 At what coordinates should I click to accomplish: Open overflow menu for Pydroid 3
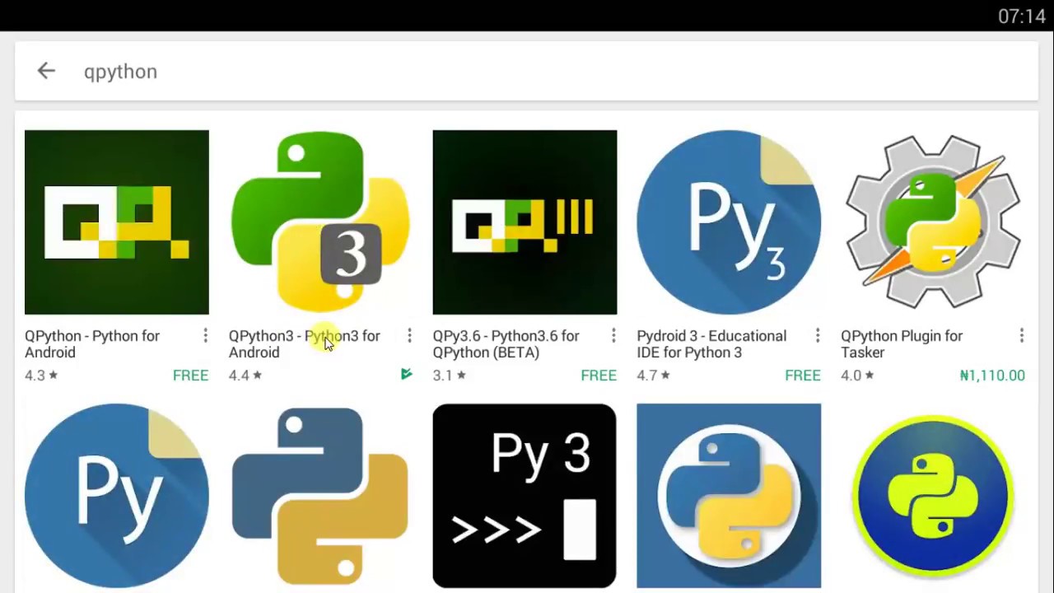[818, 336]
